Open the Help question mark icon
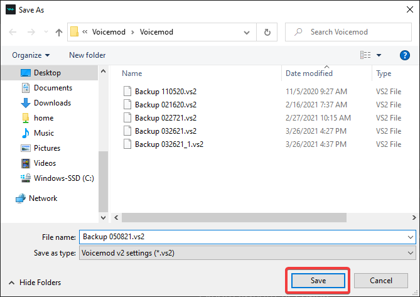This screenshot has width=420, height=297. click(x=404, y=55)
